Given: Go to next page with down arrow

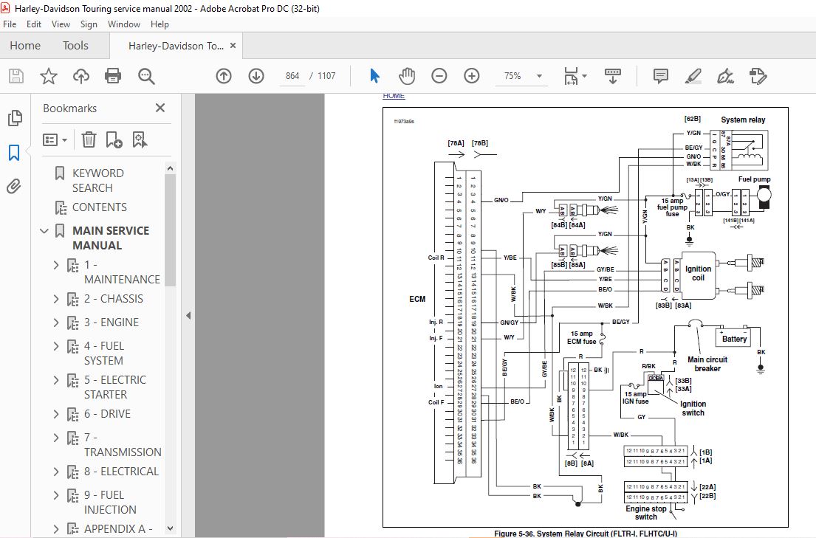Looking at the screenshot, I should coord(256,76).
